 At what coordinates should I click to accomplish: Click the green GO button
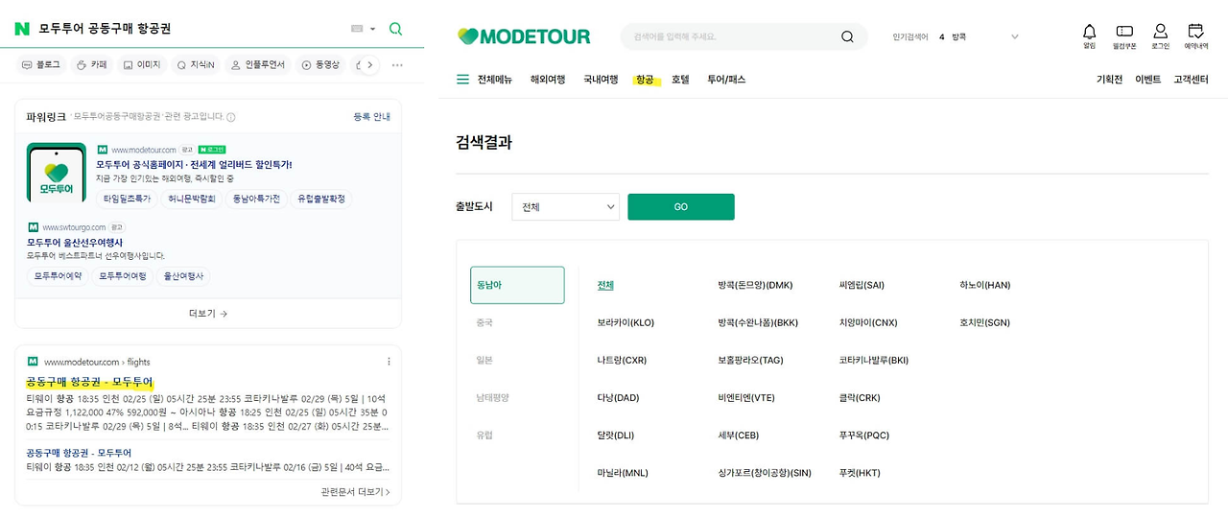click(681, 206)
